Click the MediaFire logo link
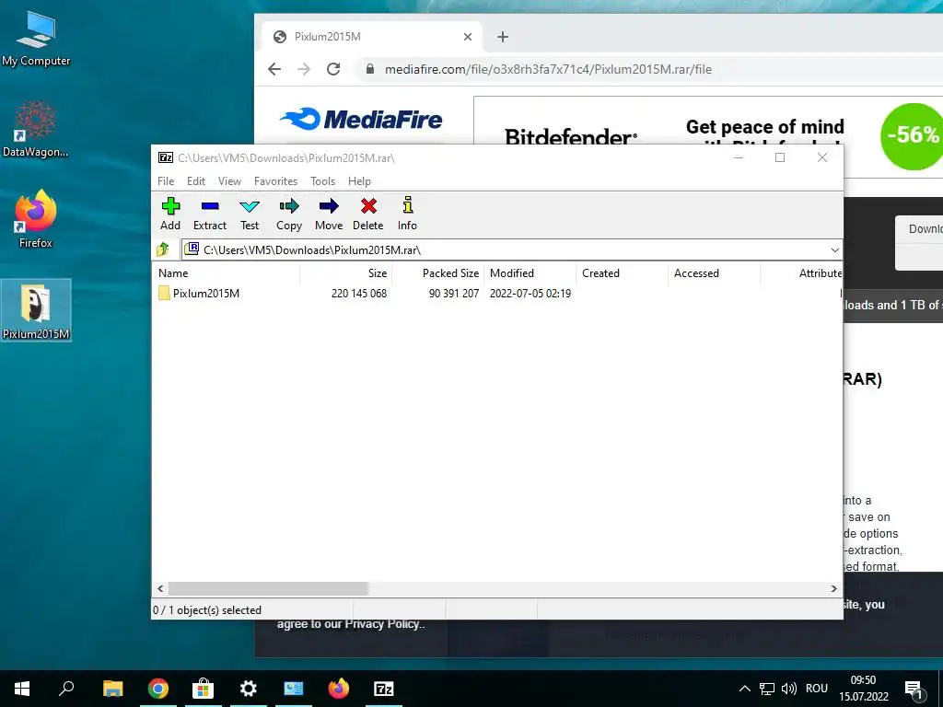Image resolution: width=943 pixels, height=707 pixels. [361, 119]
